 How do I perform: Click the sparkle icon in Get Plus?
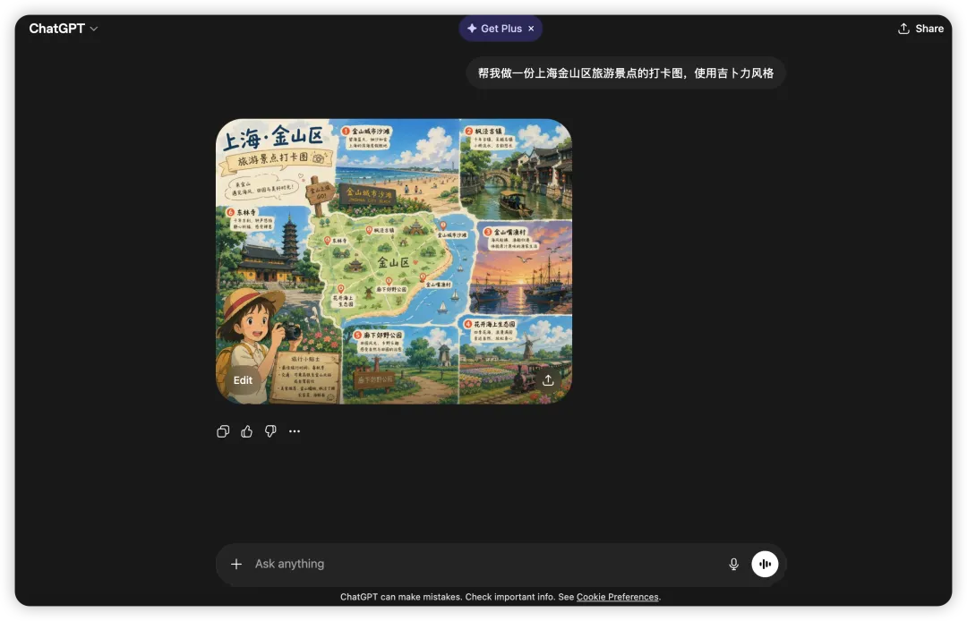[472, 29]
